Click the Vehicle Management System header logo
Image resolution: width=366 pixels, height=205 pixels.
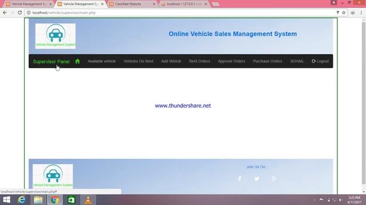[x=55, y=36]
